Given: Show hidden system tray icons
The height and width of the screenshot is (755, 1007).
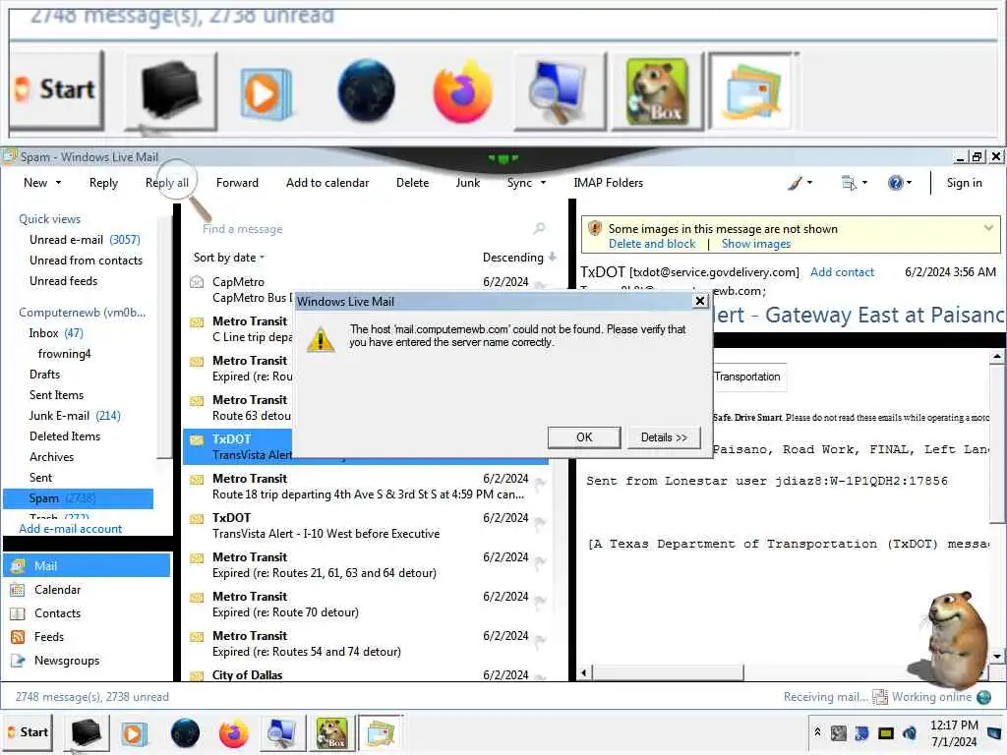Looking at the screenshot, I should pos(817,731).
